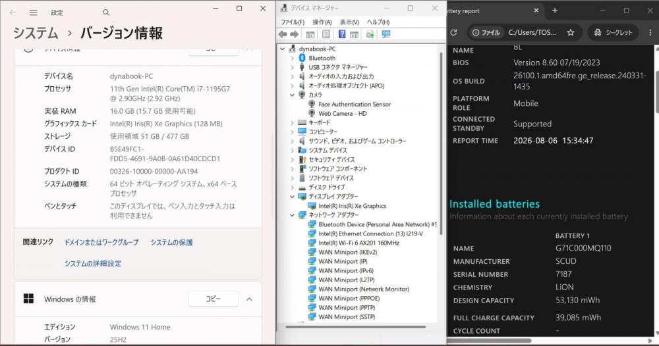This screenshot has height=346, width=659.
Task: Expand the キーボード category
Action: pos(292,122)
